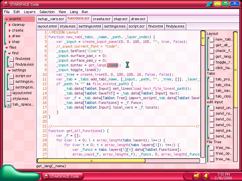Click the findyle.mss file icon
This screenshot has height=181, width=242.
(12, 64)
